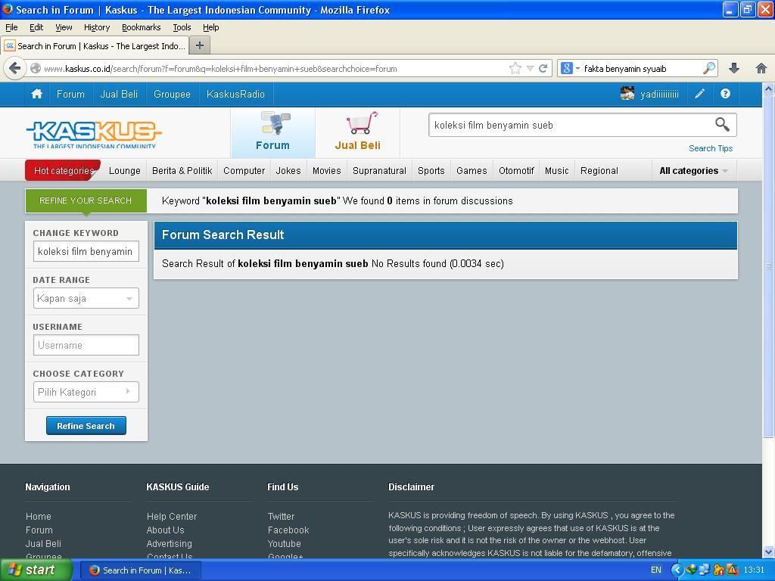Open the File menu
Screen dimensions: 775x581
click(11, 27)
